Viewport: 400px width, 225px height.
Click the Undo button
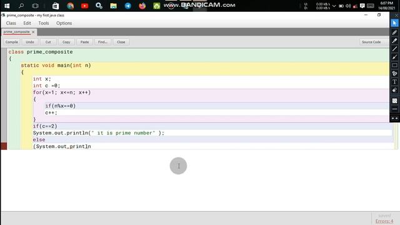(x=30, y=42)
